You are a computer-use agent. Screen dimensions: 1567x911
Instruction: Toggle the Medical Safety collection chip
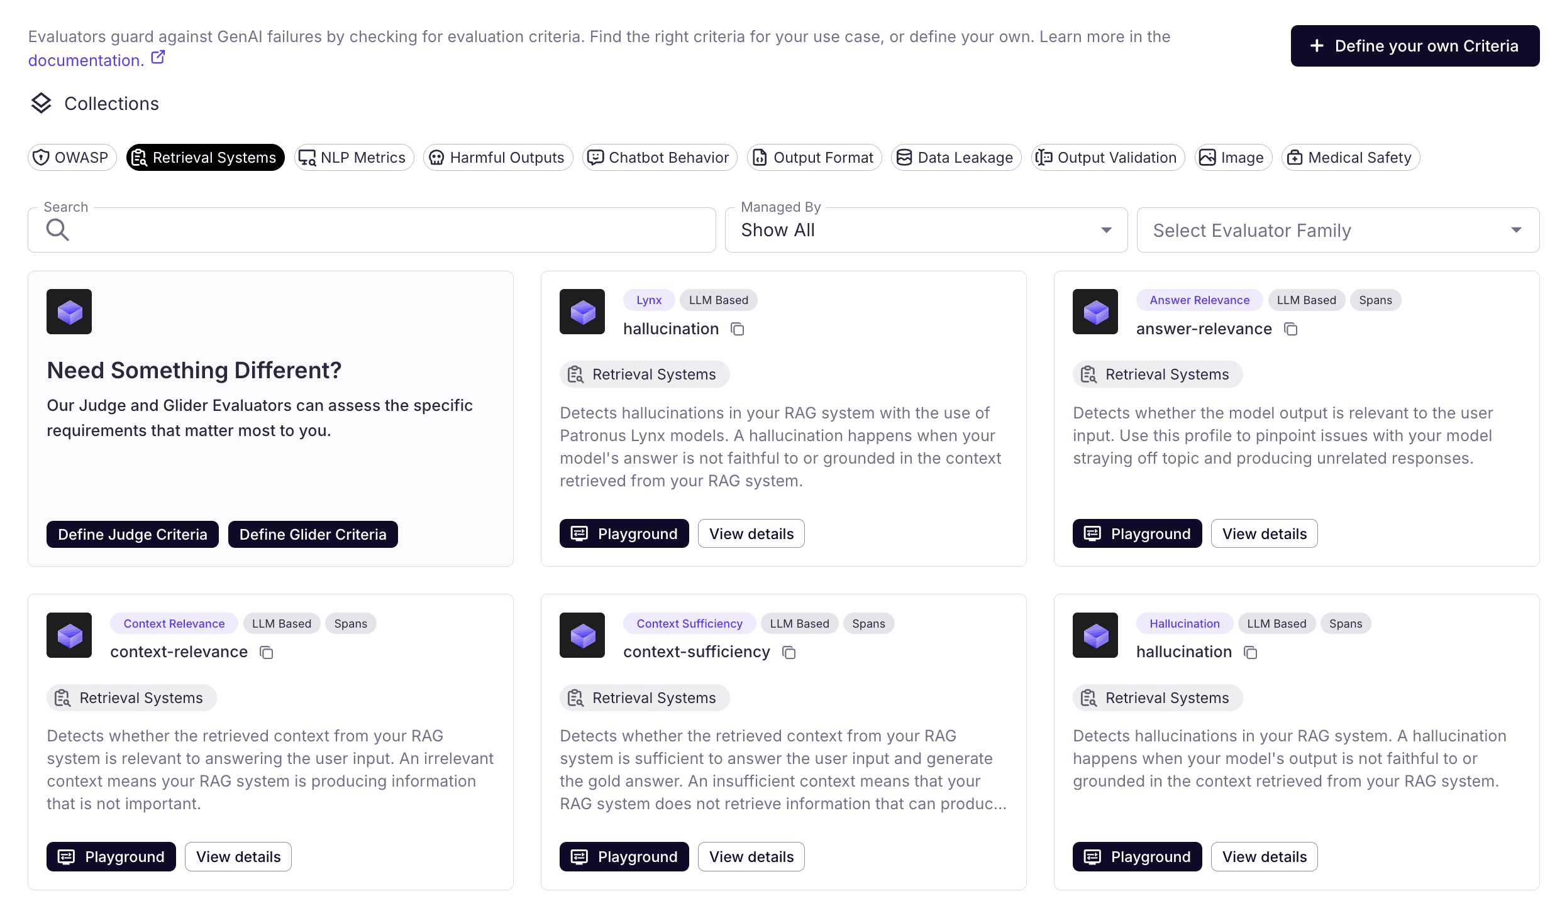coord(1351,157)
